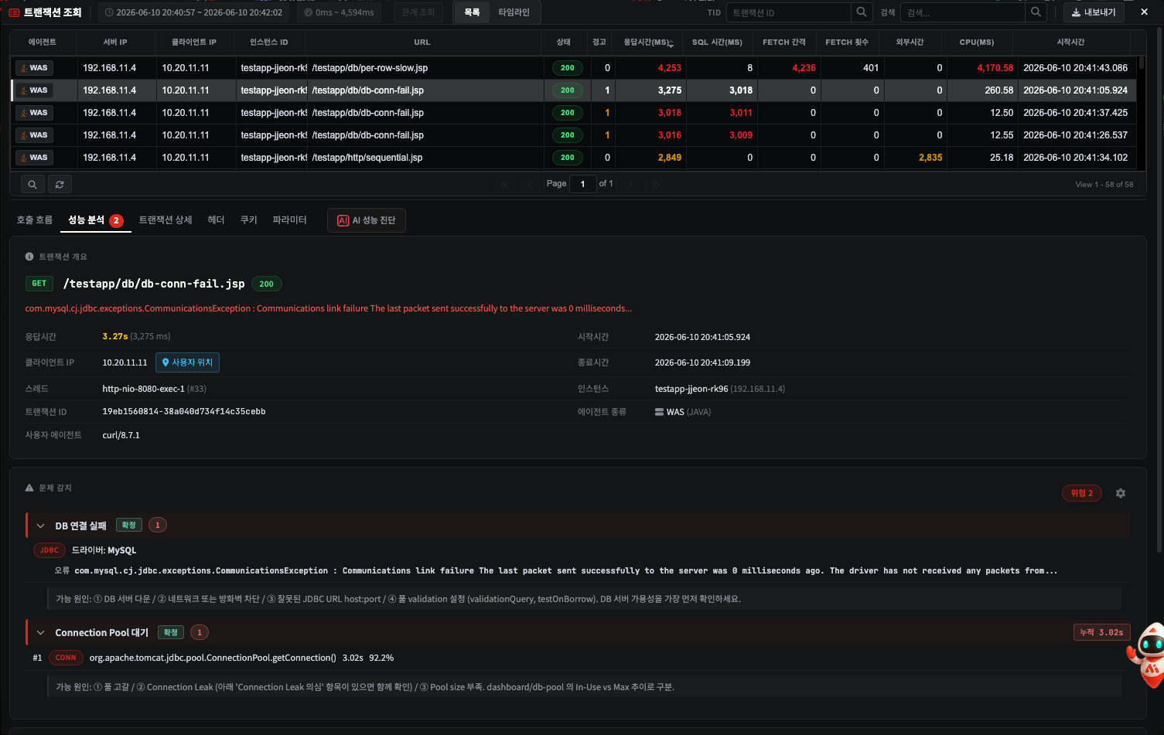Click the 트랜잭션 ID input field
The image size is (1164, 735).
788,12
